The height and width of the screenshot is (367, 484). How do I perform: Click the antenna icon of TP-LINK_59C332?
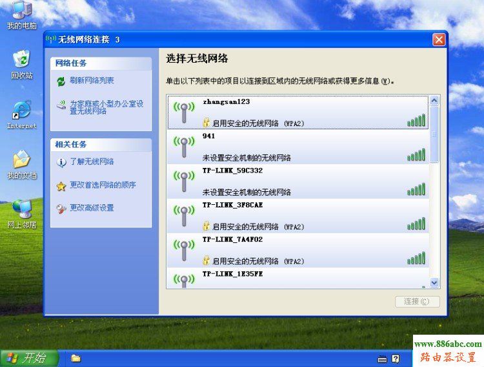click(x=184, y=182)
